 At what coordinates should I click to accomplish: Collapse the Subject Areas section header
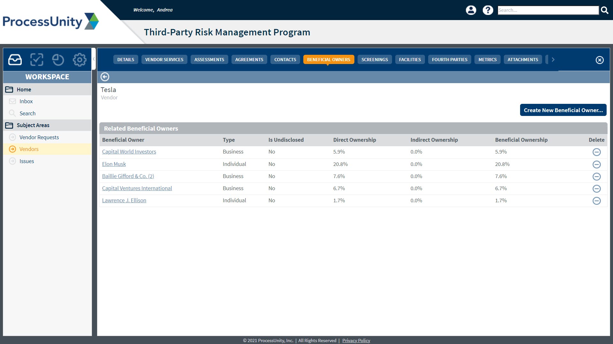pyautogui.click(x=47, y=125)
